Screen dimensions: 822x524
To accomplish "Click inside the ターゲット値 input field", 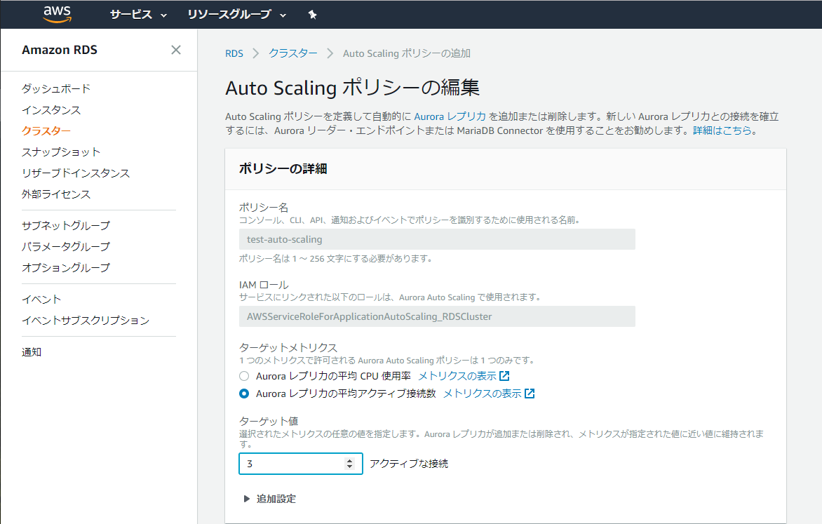I will pos(295,464).
